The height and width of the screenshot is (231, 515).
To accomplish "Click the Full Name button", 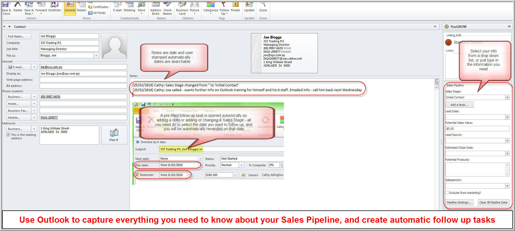I will point(18,36).
